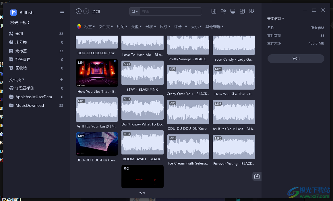Collapse the 文件夹 section in sidebar

(x=17, y=80)
